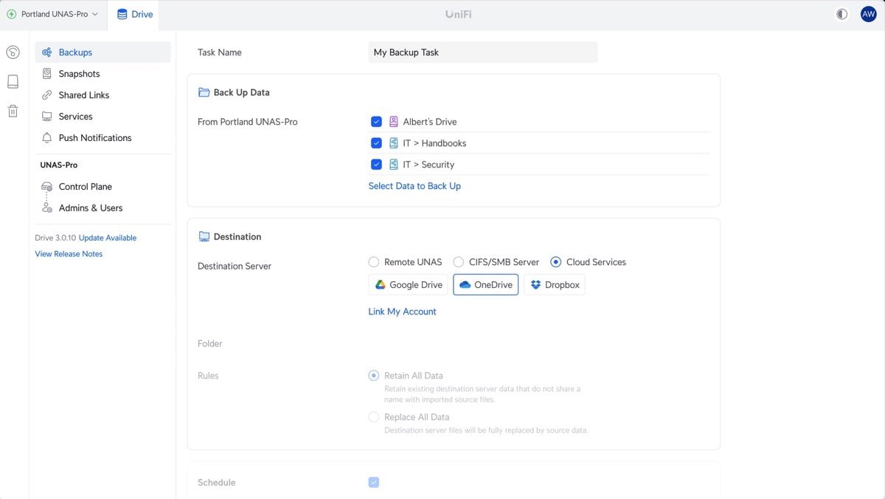
Task: Choose the Google Drive cloud service
Action: pyautogui.click(x=409, y=285)
